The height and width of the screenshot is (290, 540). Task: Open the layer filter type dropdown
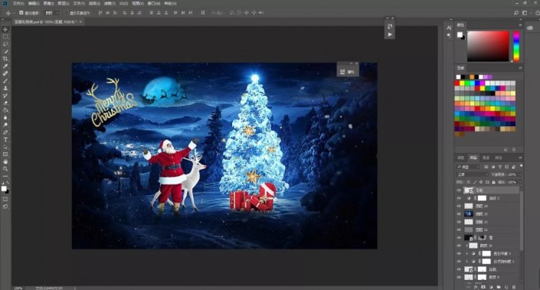[x=468, y=167]
